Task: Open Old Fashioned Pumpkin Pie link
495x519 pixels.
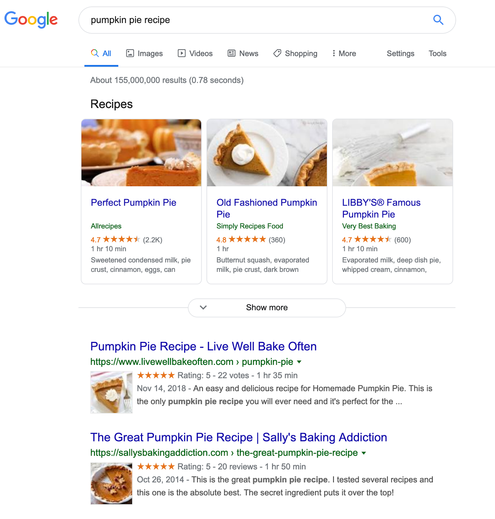Action: point(266,208)
